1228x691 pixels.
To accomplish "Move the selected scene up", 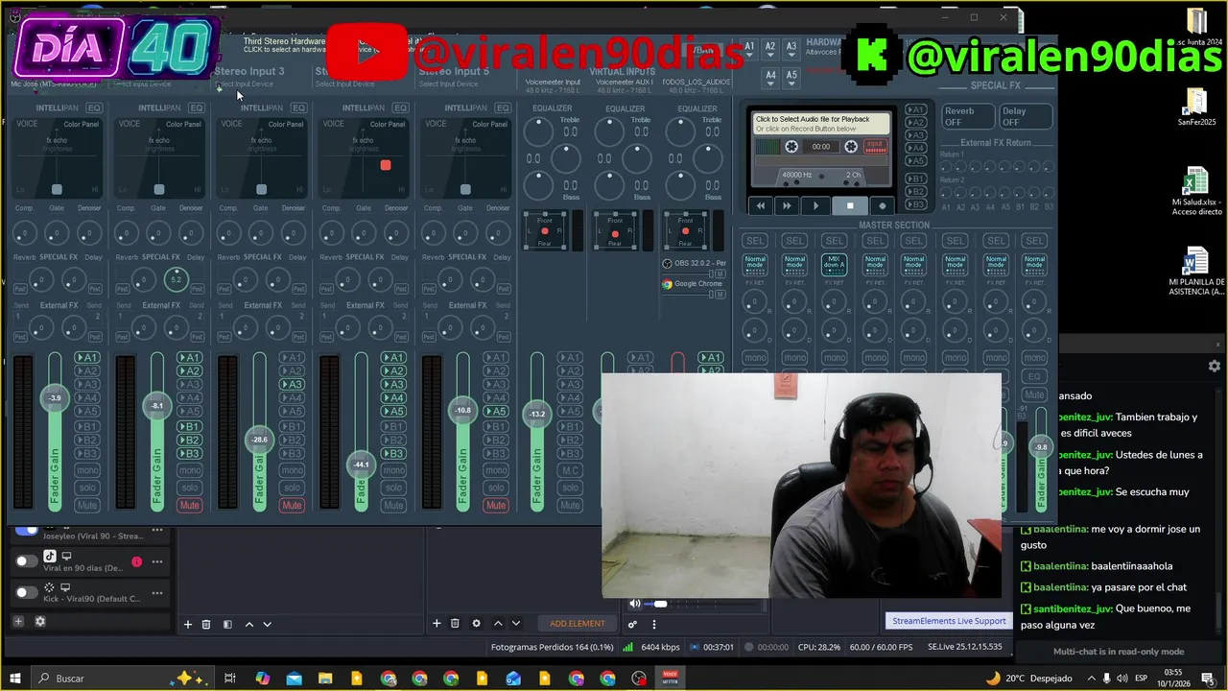I will [x=249, y=624].
